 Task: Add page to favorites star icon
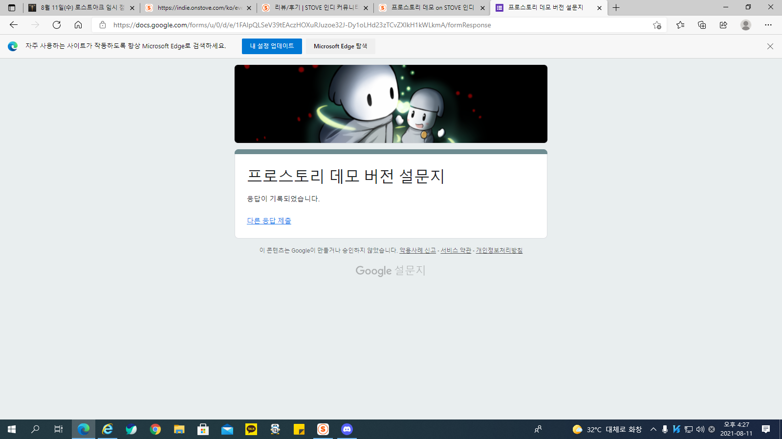[657, 25]
